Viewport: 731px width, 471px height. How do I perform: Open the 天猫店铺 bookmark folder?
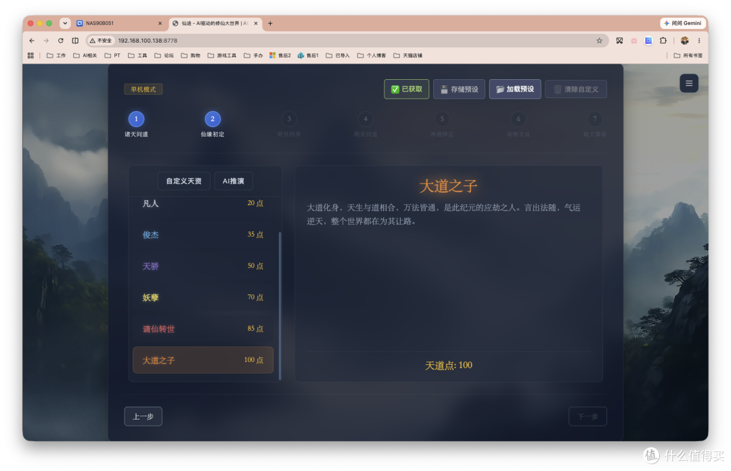[408, 55]
